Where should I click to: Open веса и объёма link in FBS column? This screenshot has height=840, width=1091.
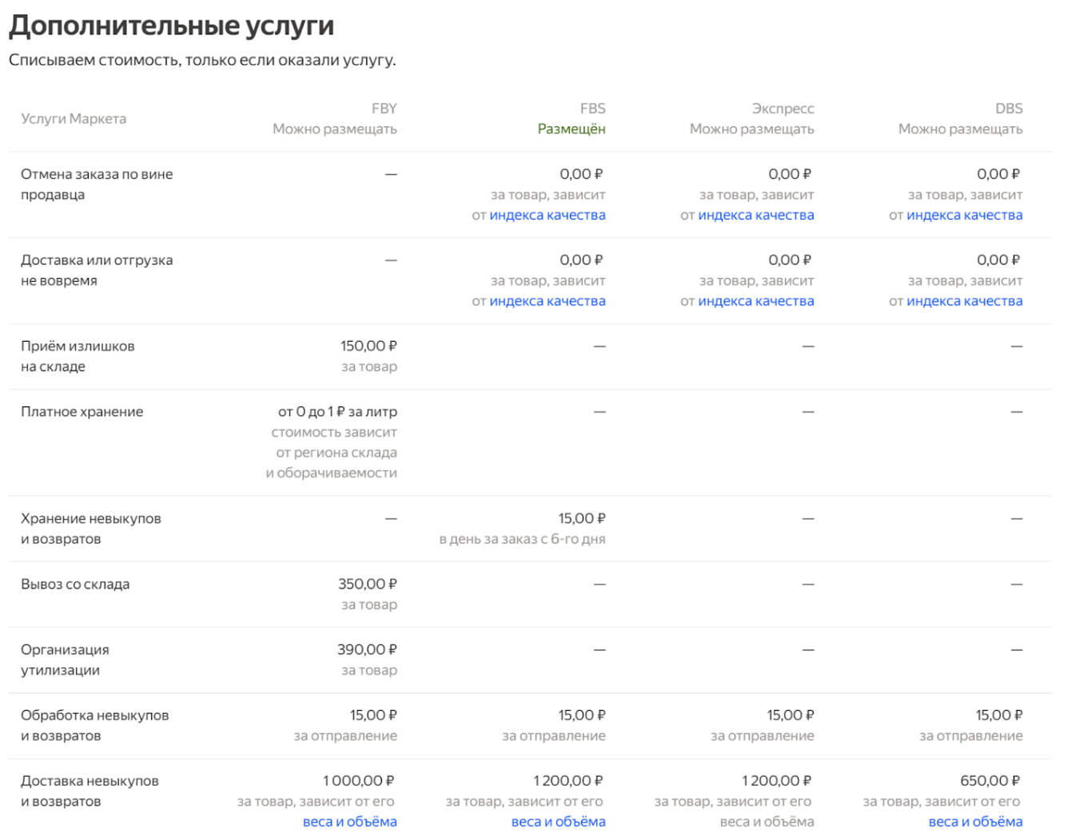[x=559, y=822]
